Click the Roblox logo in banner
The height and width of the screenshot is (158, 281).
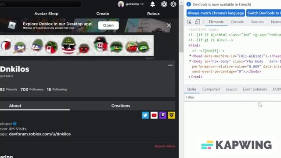12,25
